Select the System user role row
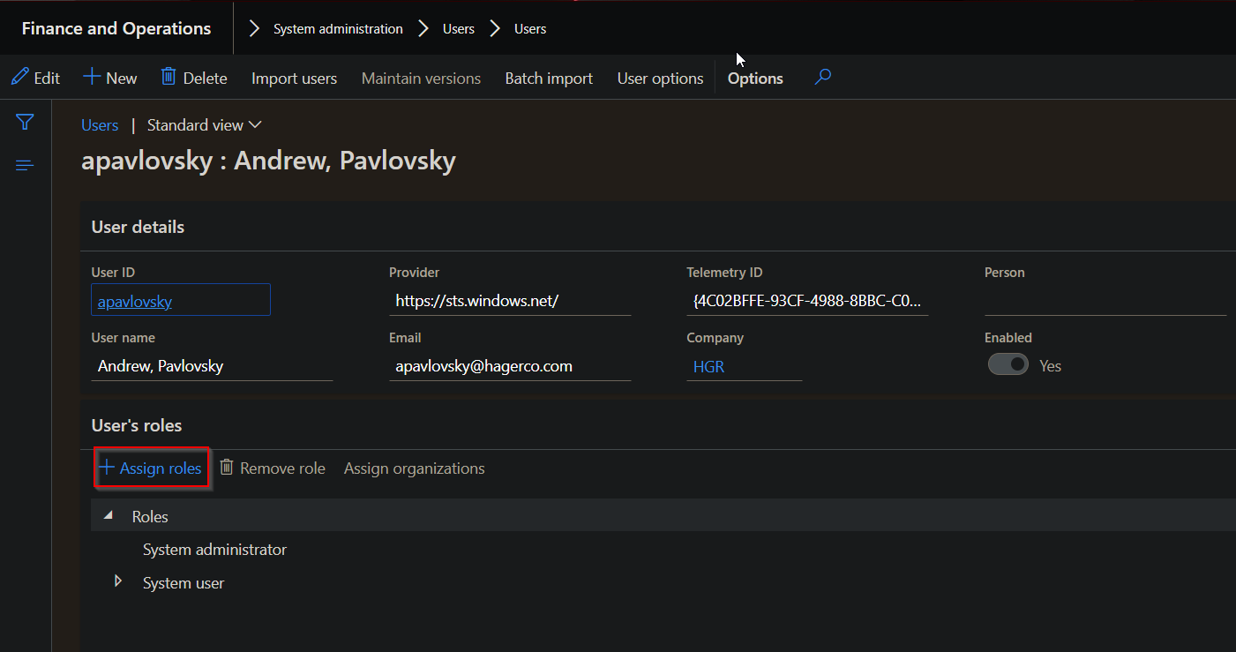The width and height of the screenshot is (1236, 652). (184, 583)
